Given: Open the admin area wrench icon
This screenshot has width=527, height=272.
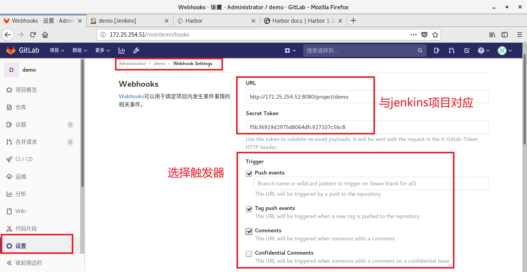Looking at the screenshot, I should tap(136, 50).
